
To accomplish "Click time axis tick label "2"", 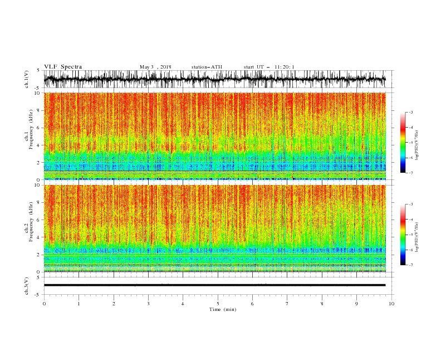I will click(x=114, y=304).
